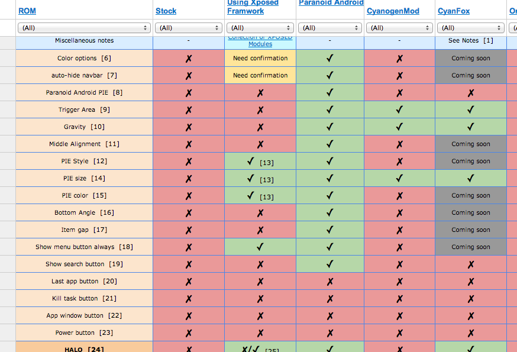Screen dimensions: 517x352
Task: Select the Color options [6] cell
Action: point(84,58)
